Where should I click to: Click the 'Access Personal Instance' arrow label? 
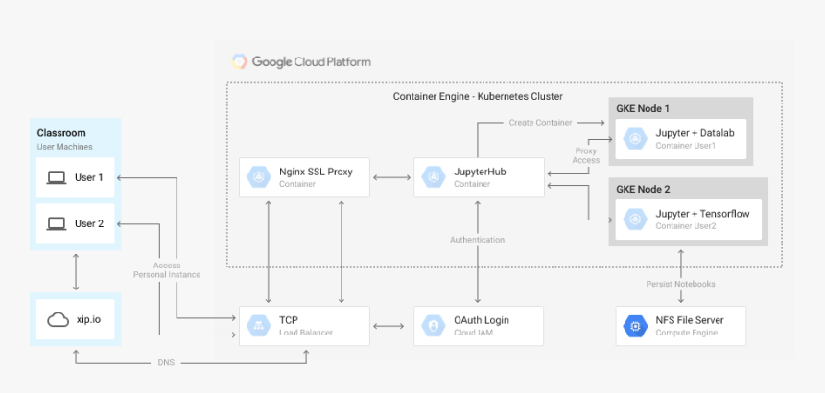coord(167,270)
